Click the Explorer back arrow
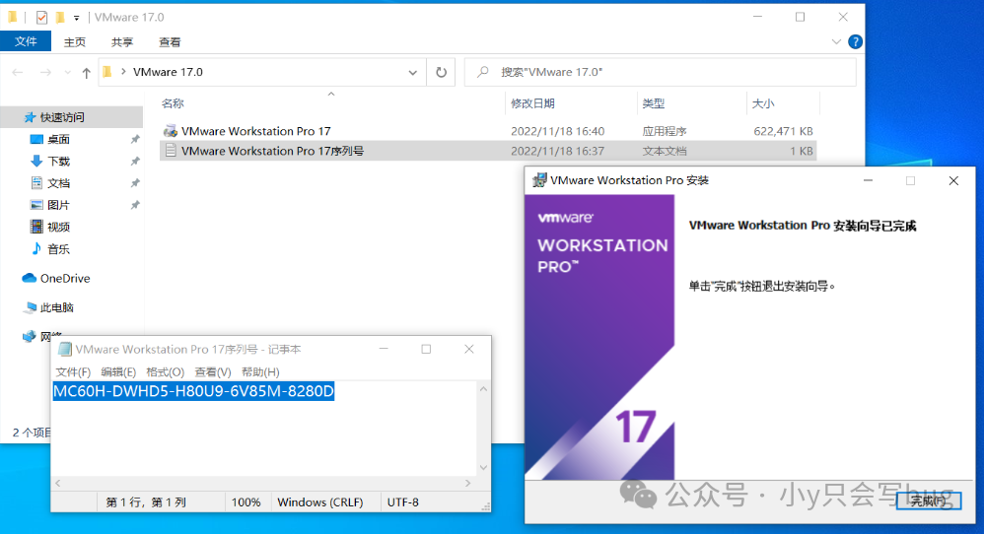 point(18,73)
